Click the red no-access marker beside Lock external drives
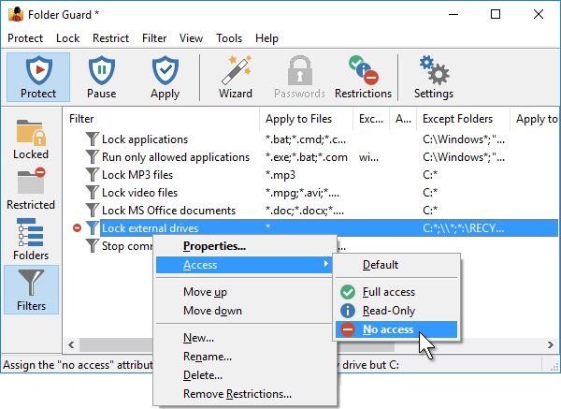Screen dimensions: 561x409 77,227
